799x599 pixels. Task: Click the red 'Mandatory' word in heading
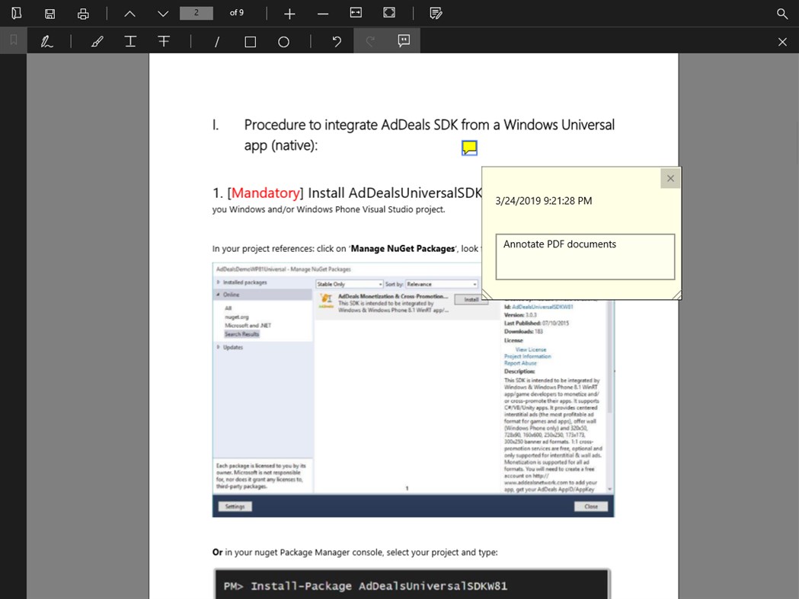pos(266,193)
